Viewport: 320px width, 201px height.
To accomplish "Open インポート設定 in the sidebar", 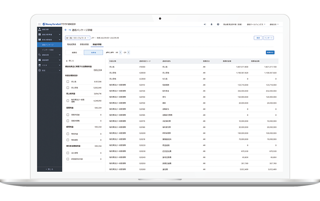I will point(49,50).
